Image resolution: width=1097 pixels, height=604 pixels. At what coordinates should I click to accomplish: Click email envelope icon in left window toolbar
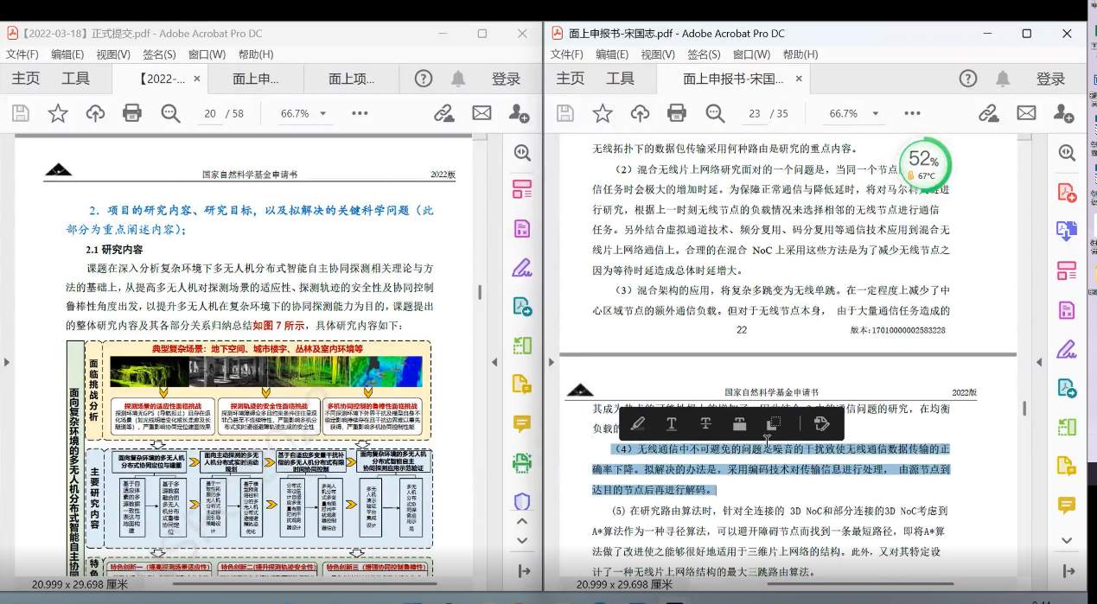[x=482, y=113]
